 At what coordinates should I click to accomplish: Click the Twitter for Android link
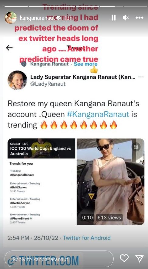pos(87,238)
